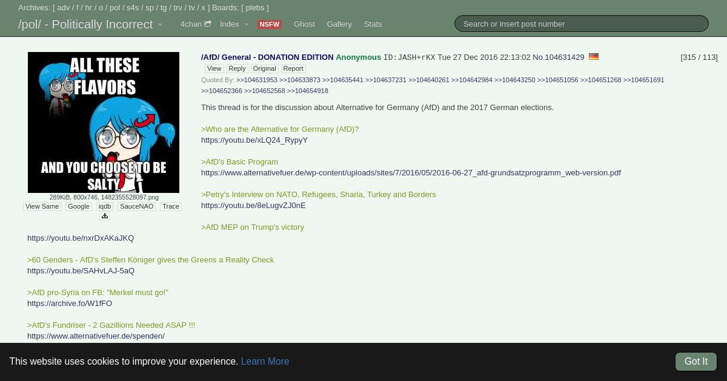Click the View Same button
The width and height of the screenshot is (727, 381).
(x=42, y=206)
